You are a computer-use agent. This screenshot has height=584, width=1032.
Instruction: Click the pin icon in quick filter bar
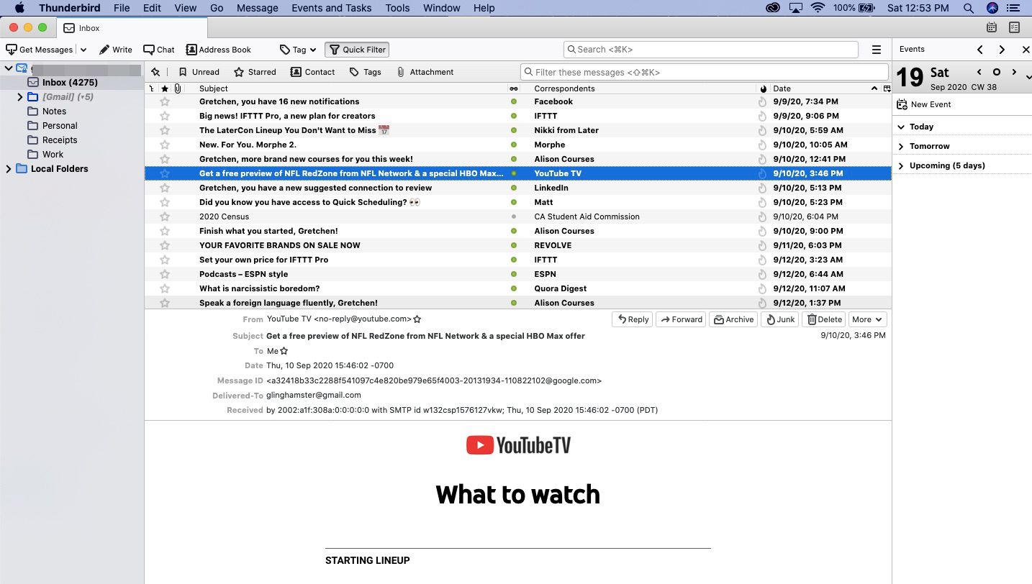click(155, 72)
